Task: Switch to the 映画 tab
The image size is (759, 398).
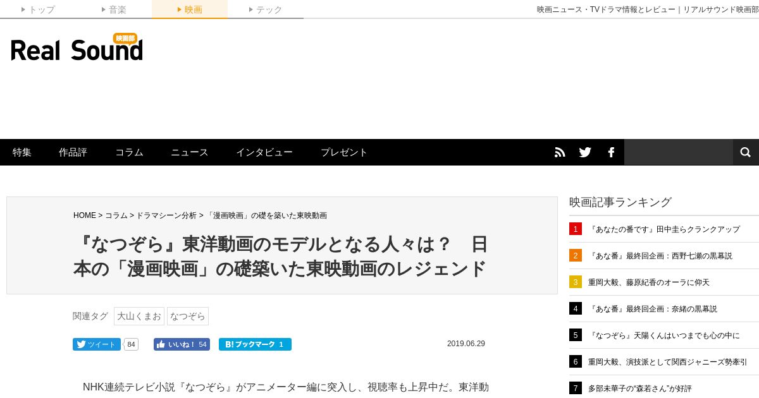Action: [190, 9]
